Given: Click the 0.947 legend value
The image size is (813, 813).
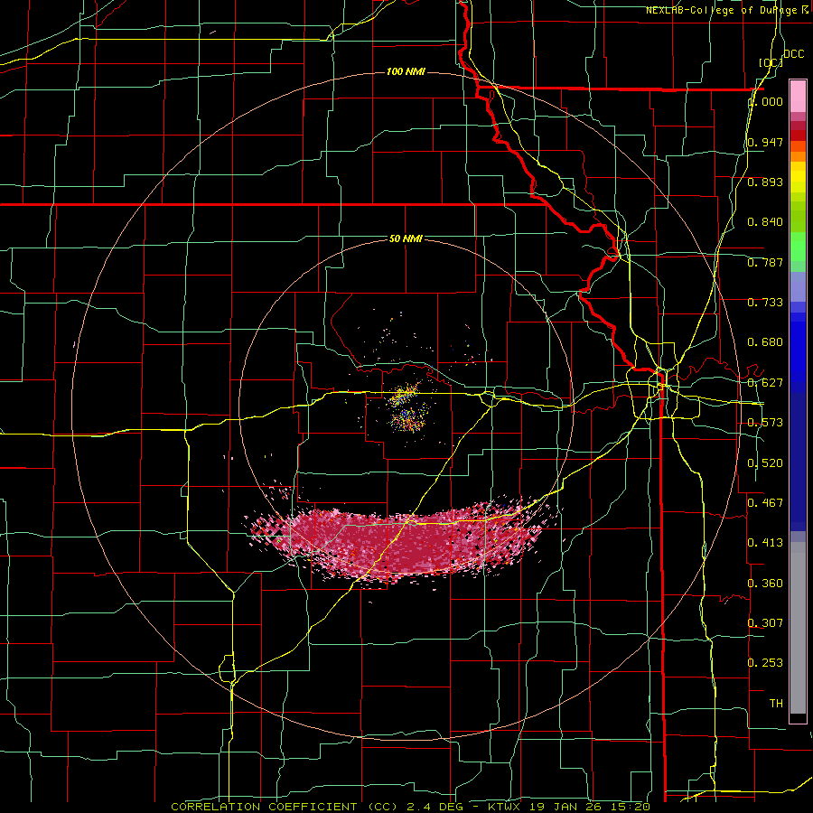Looking at the screenshot, I should tap(765, 142).
